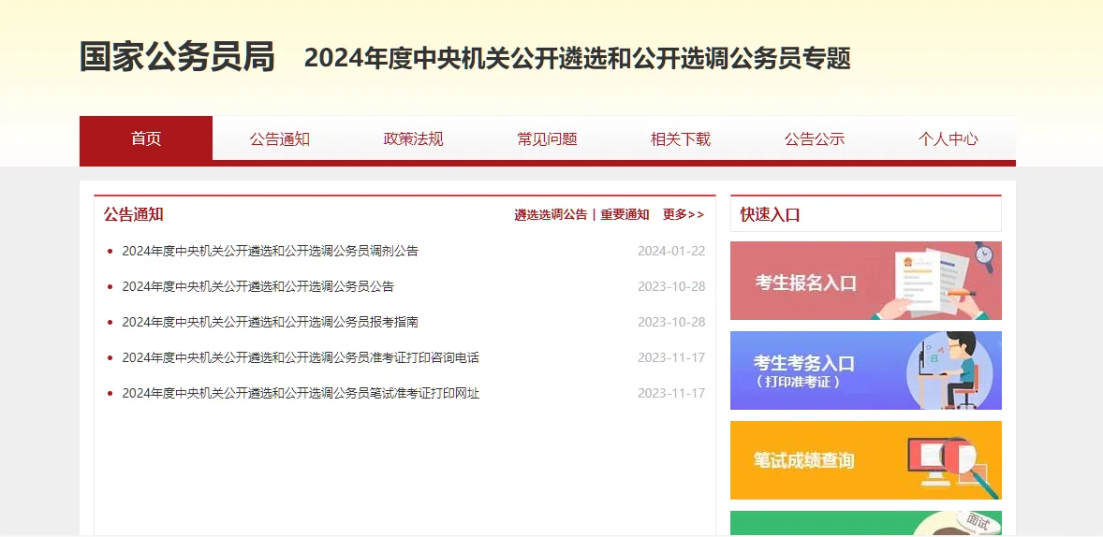This screenshot has width=1103, height=537.
Task: Click the date 2024-01-22
Action: tap(671, 251)
